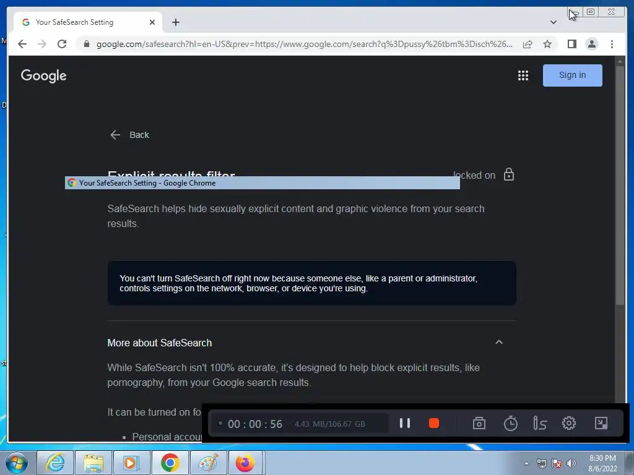Click the volume speaker tray icon
Screen dimensions: 634x475
click(x=571, y=463)
